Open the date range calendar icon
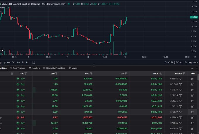 pos(33,62)
